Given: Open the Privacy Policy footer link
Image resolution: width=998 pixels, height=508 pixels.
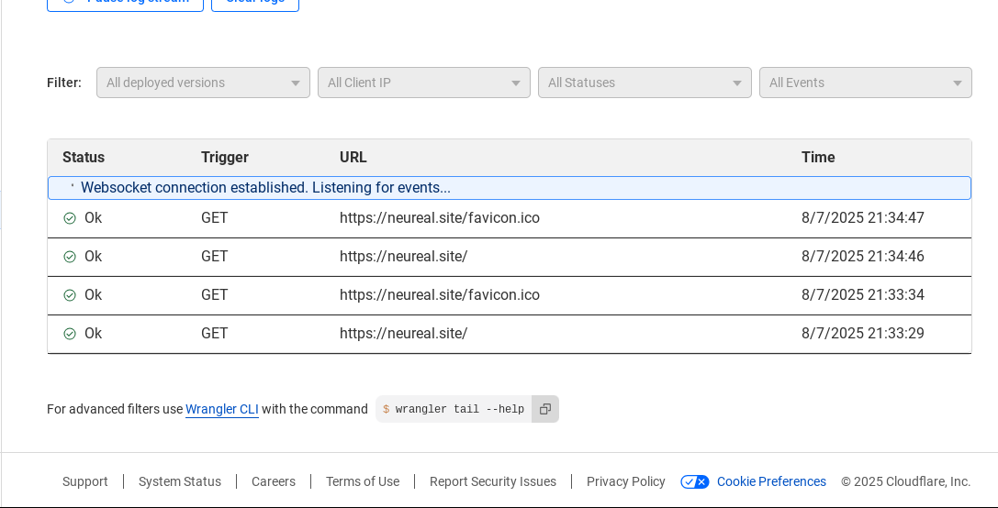Looking at the screenshot, I should point(626,481).
